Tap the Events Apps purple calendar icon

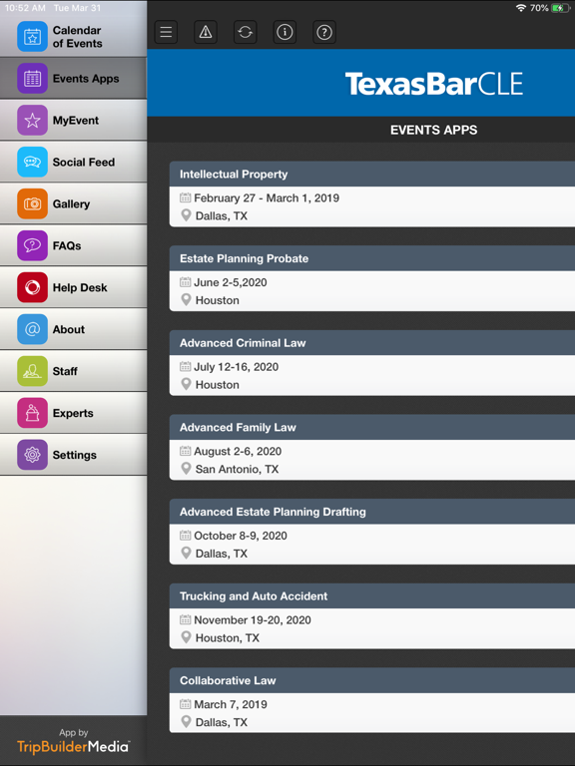point(32,78)
